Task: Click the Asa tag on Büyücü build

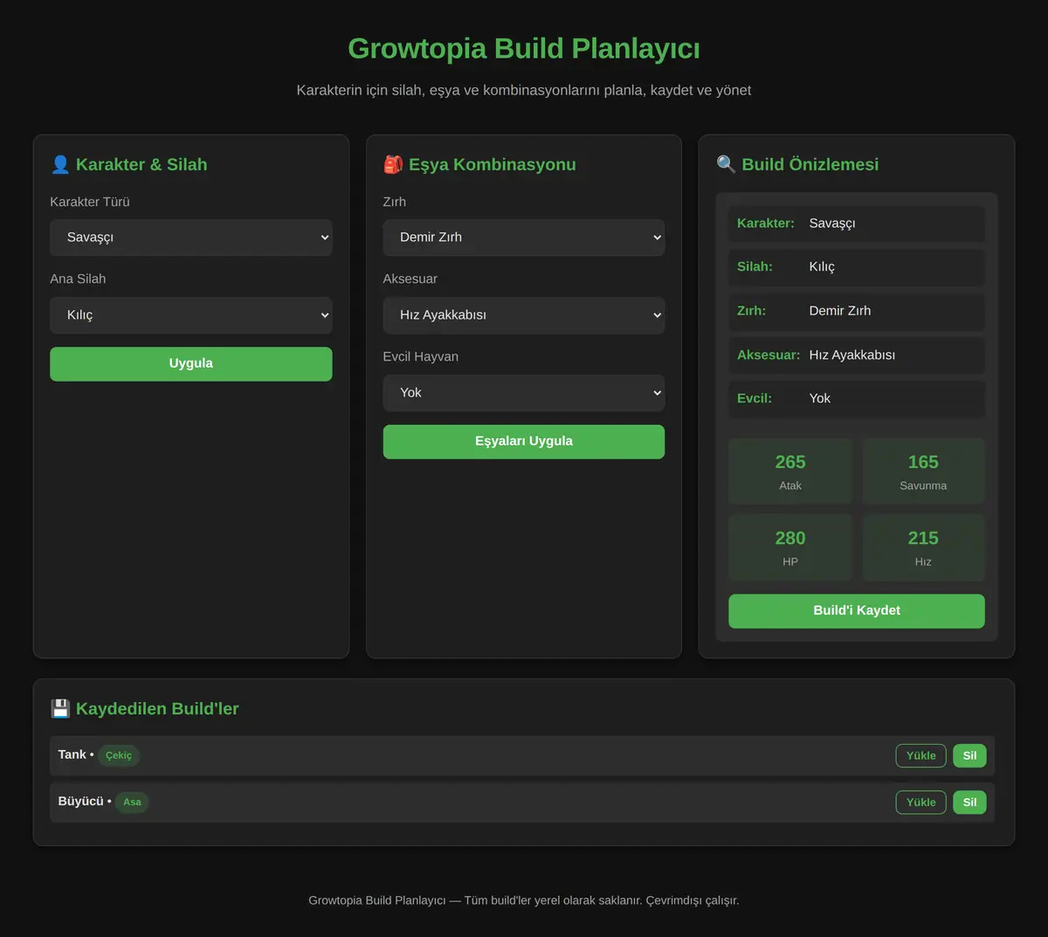Action: click(x=132, y=802)
